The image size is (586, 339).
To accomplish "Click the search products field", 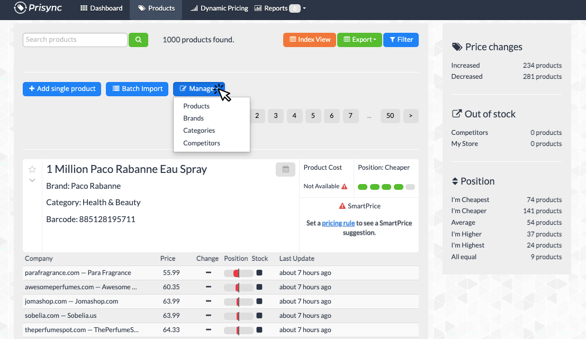I will [75, 40].
